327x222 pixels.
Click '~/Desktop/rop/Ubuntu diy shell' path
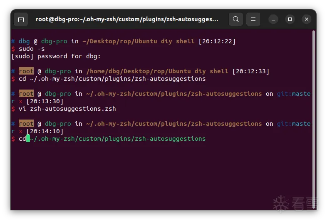[139, 41]
